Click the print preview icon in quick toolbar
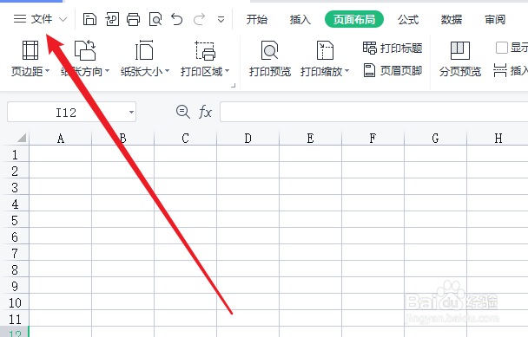The width and height of the screenshot is (528, 337). [x=155, y=19]
